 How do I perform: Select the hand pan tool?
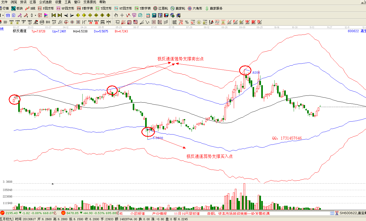coord(116,15)
